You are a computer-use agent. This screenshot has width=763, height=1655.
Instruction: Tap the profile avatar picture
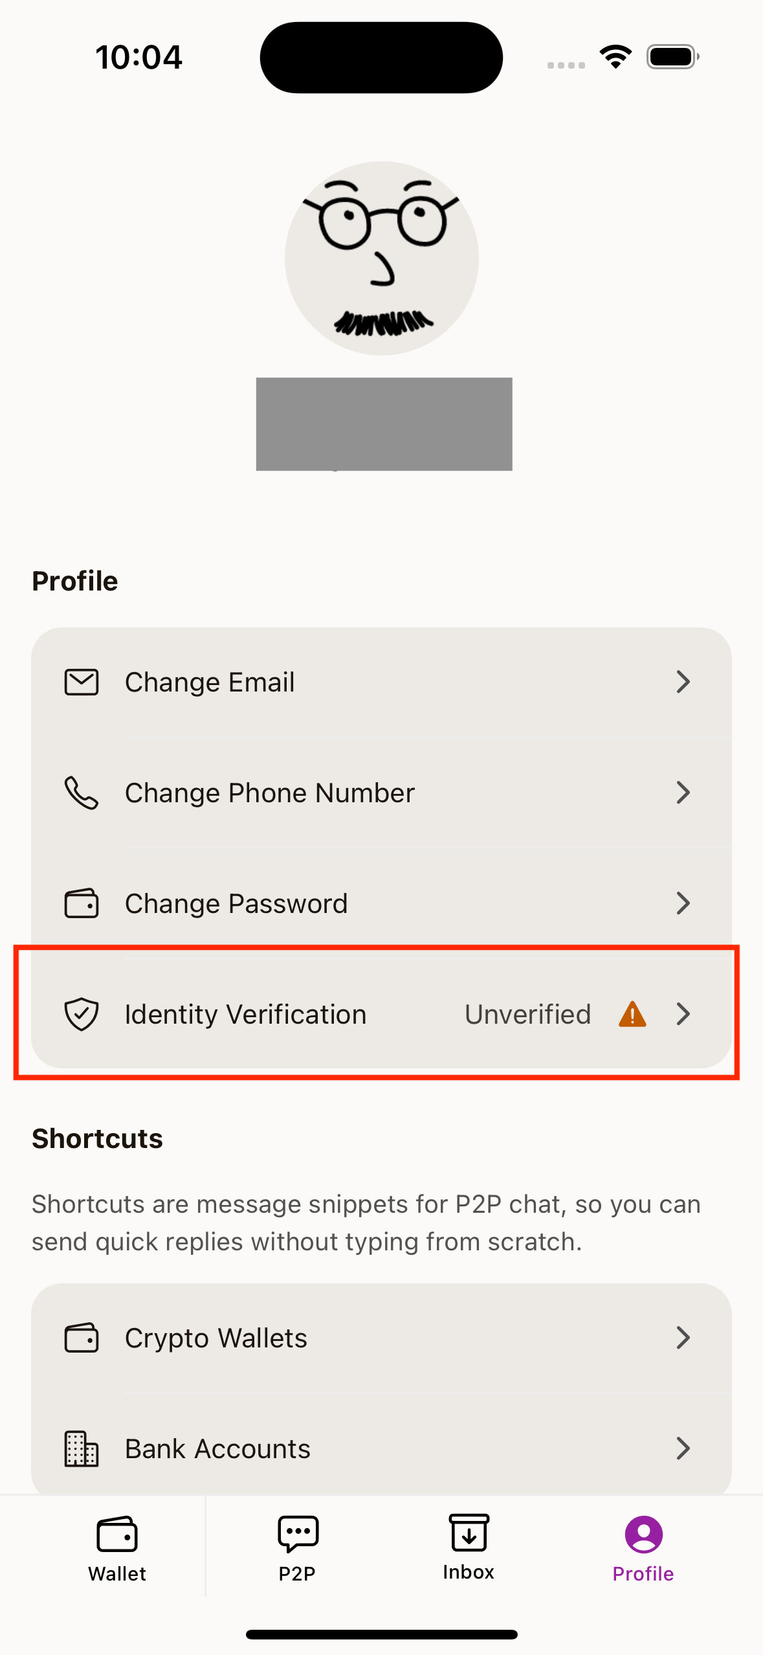(x=381, y=258)
